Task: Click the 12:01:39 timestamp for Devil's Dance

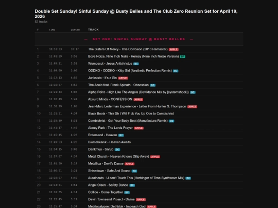Action: (55, 164)
